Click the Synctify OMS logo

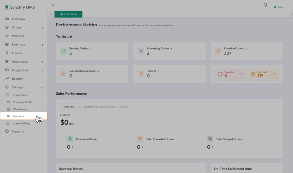[20, 7]
